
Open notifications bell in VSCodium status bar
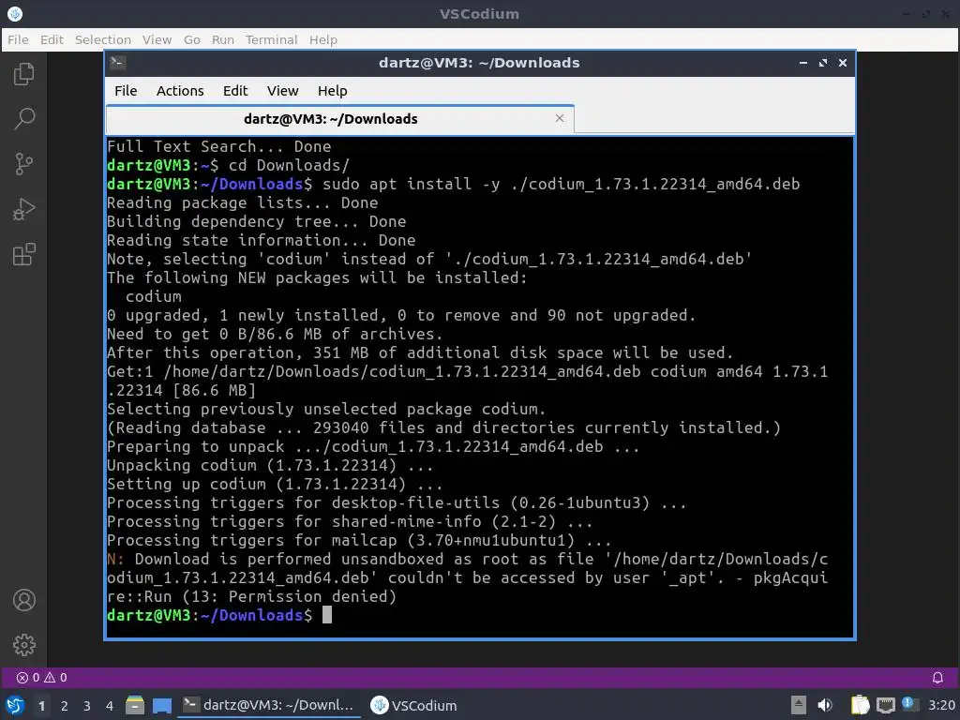click(x=937, y=677)
